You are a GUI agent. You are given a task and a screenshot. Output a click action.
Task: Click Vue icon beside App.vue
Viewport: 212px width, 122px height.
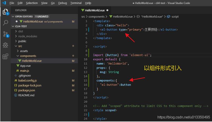18,66
